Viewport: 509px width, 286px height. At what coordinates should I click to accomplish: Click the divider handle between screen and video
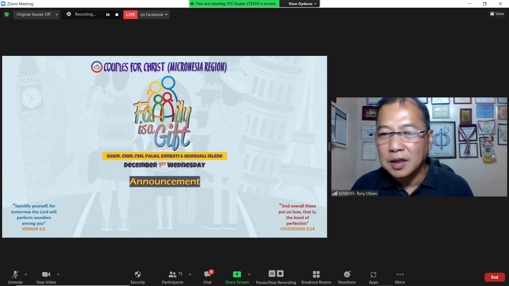[x=329, y=147]
